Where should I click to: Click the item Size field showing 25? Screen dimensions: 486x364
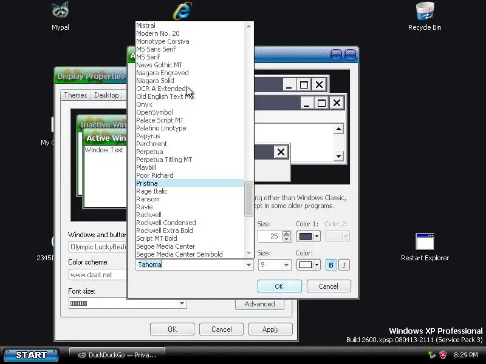pos(270,237)
